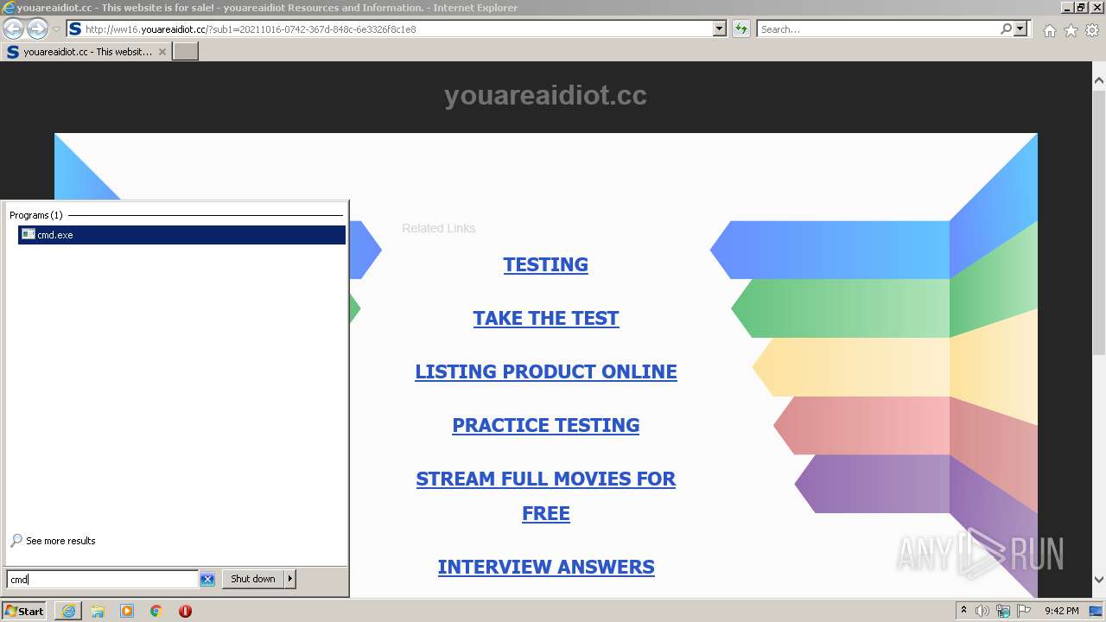Open the TESTING related link

pos(545,264)
